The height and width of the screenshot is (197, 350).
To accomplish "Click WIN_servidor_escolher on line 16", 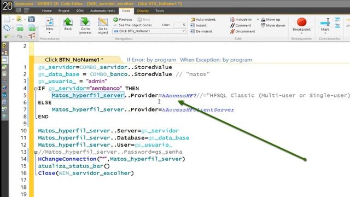I will (95, 173).
